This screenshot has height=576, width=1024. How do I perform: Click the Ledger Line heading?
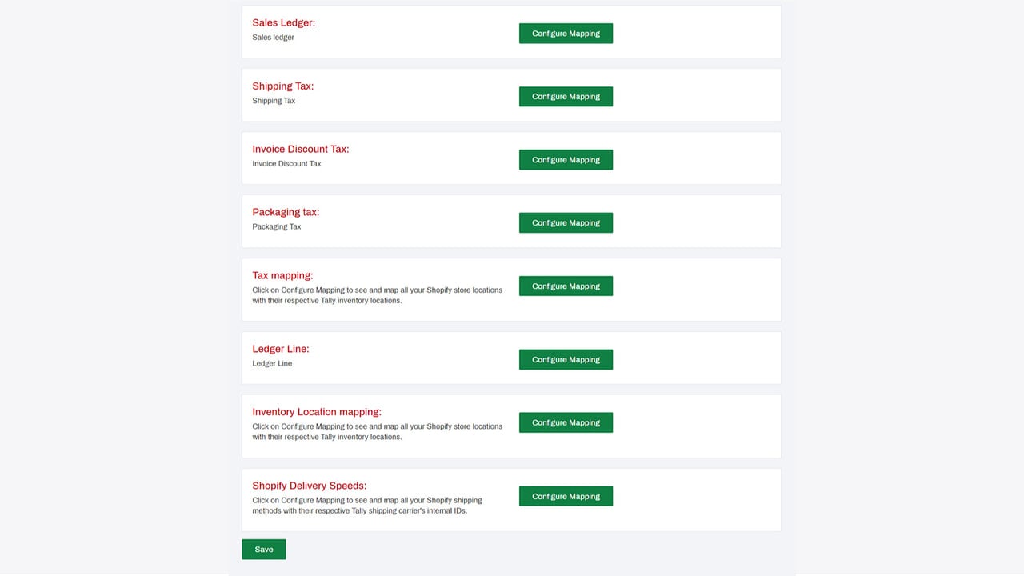coord(281,349)
